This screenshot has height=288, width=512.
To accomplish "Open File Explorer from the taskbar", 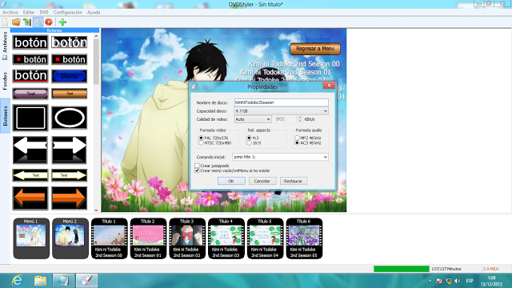I will tap(40, 281).
